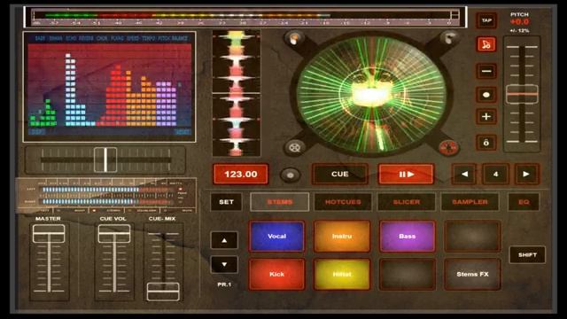Open the SAMPLER pad tab
Viewport: 567px width, 319px height.
(x=470, y=202)
